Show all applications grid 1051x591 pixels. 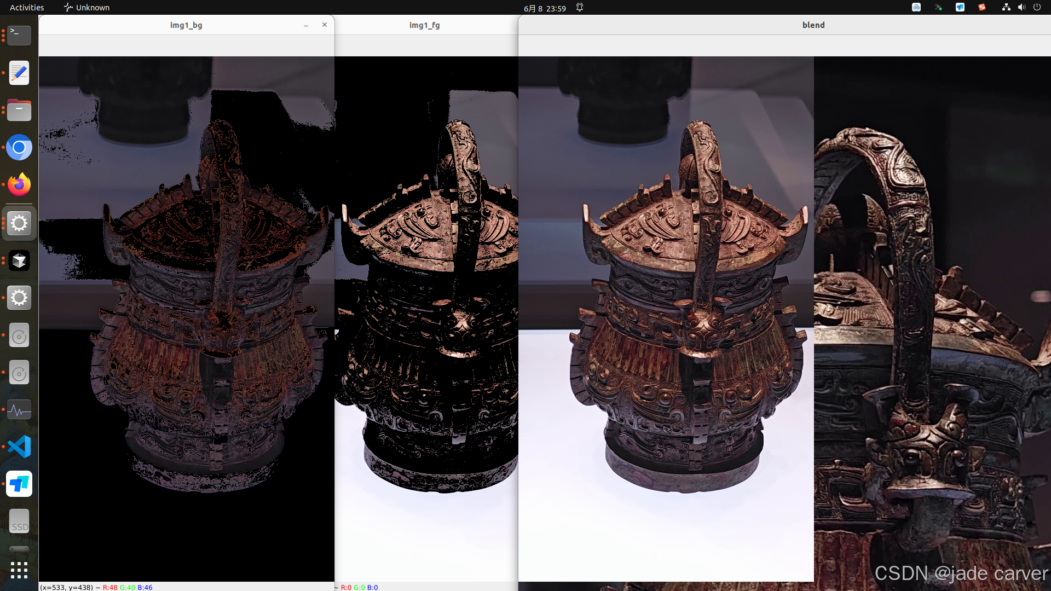(19, 570)
